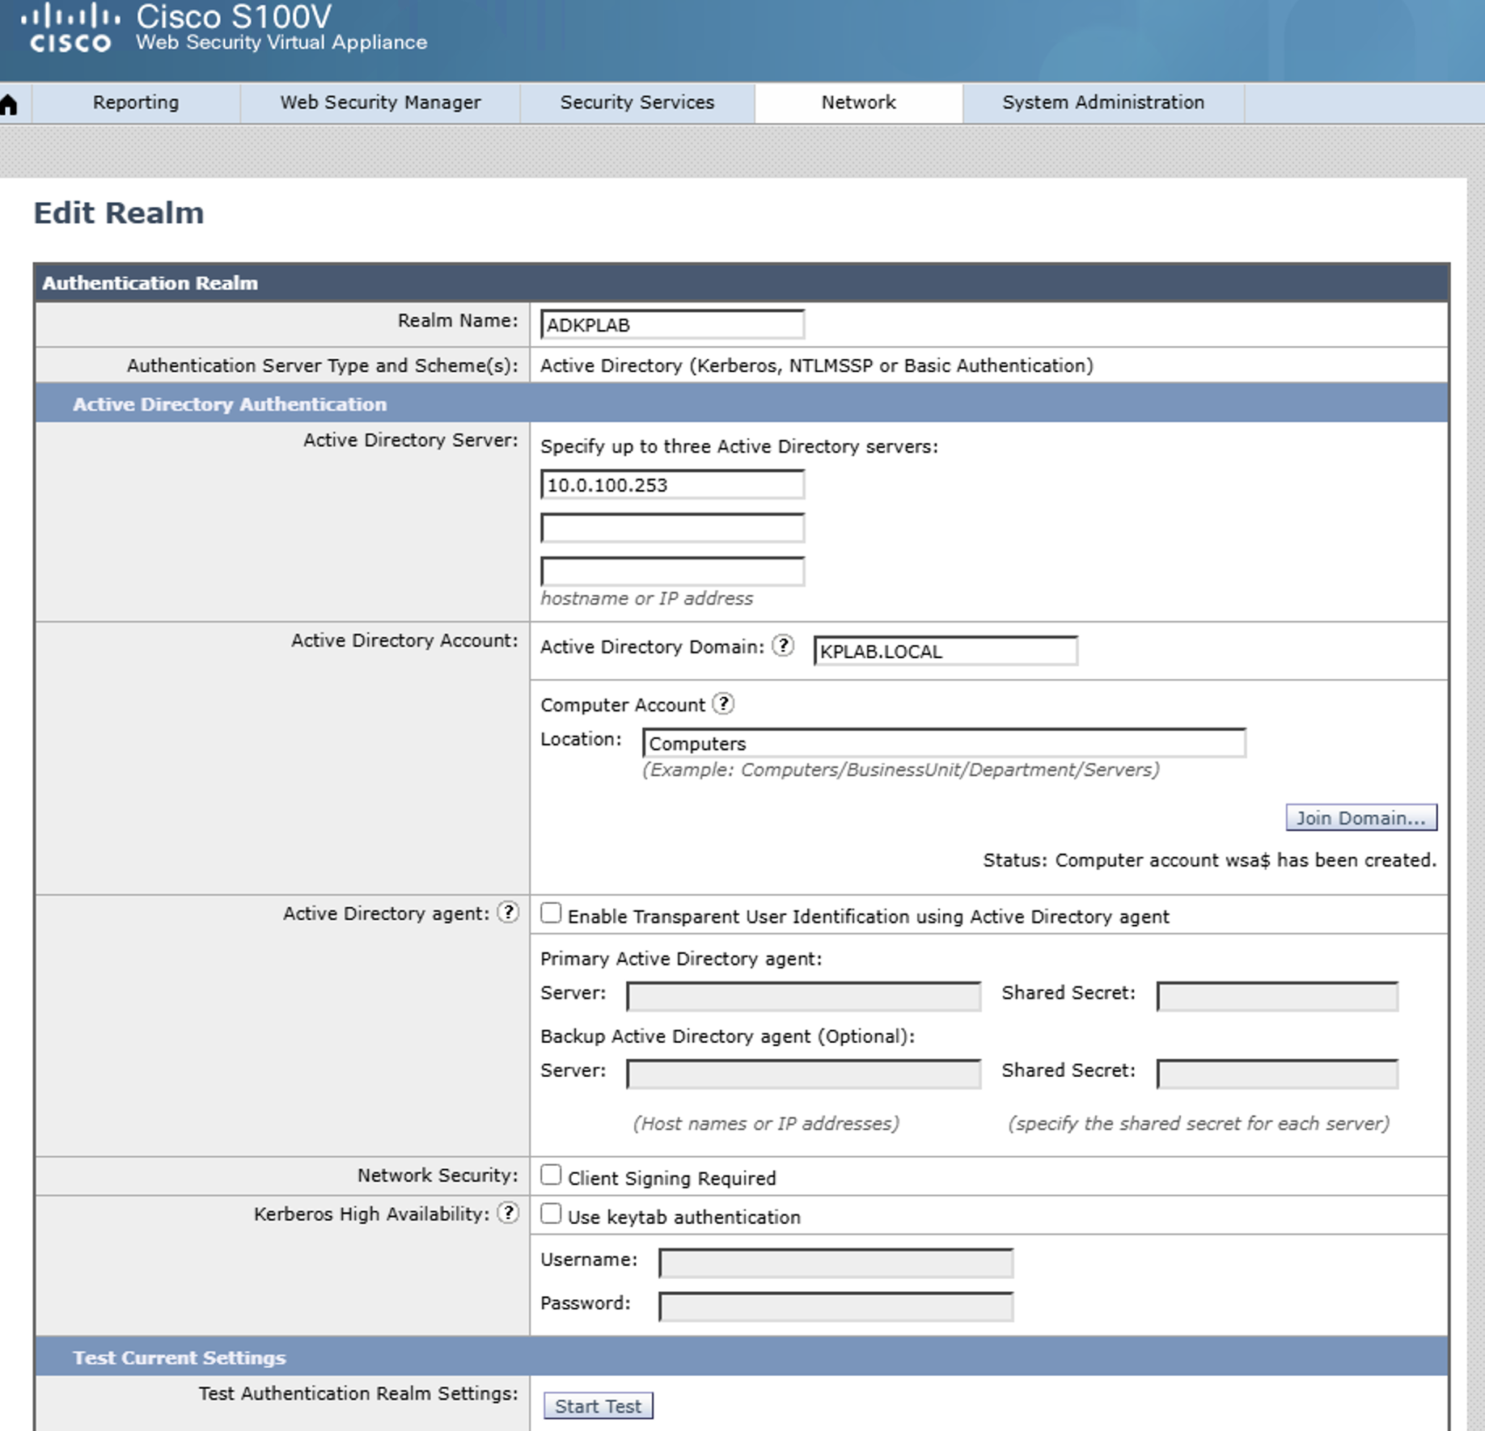Click the Active Directory Domain text field
The height and width of the screenshot is (1431, 1485).
[x=946, y=652]
